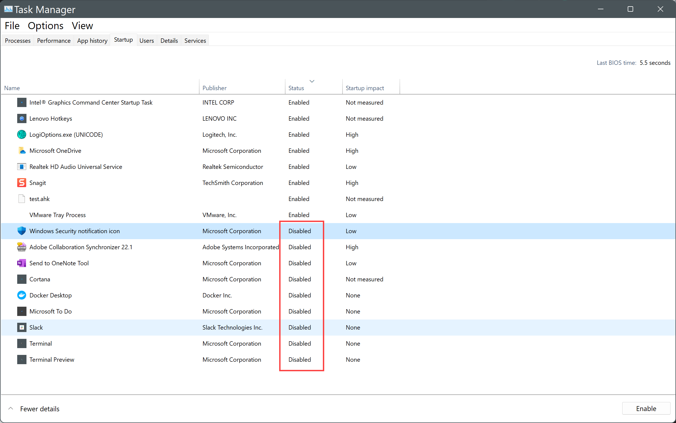Click the Microsoft OneDrive cloud icon
Viewport: 676px width, 423px height.
22,151
